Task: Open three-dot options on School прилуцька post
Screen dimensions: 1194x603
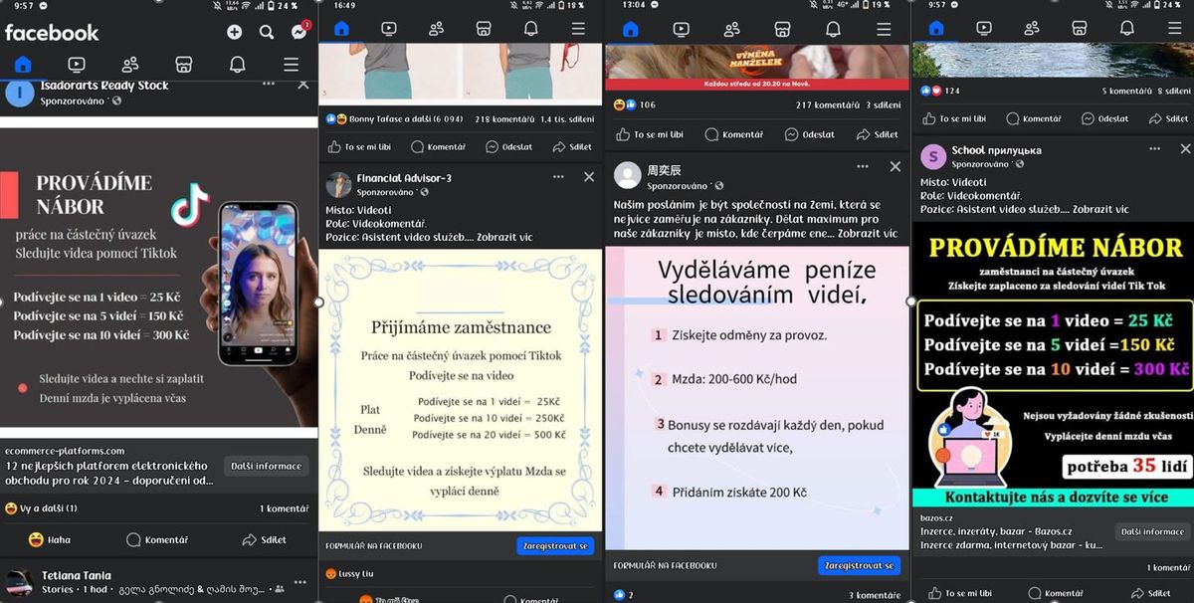Action: pyautogui.click(x=1154, y=148)
